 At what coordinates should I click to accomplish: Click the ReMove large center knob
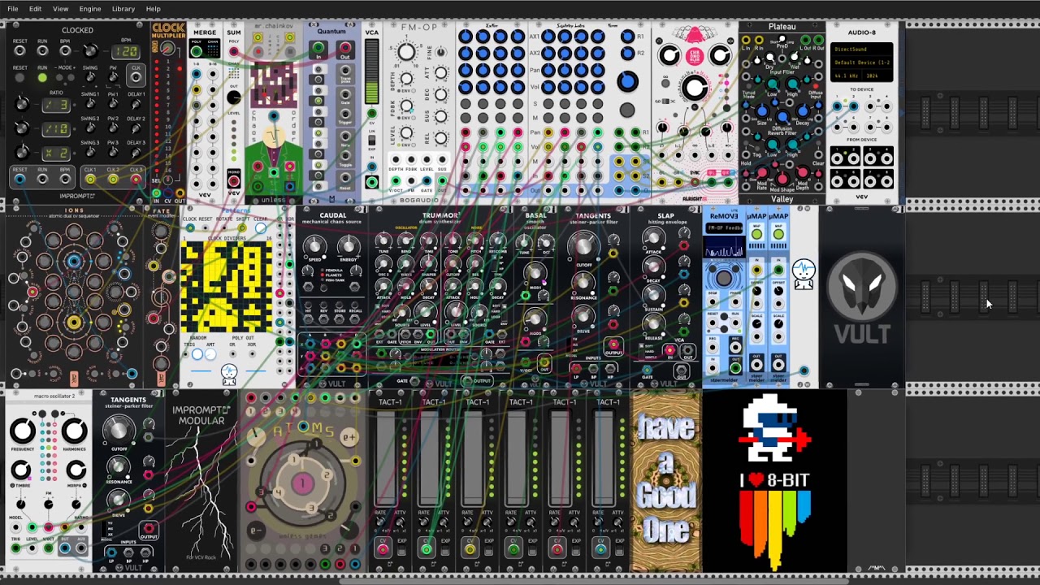click(x=723, y=279)
